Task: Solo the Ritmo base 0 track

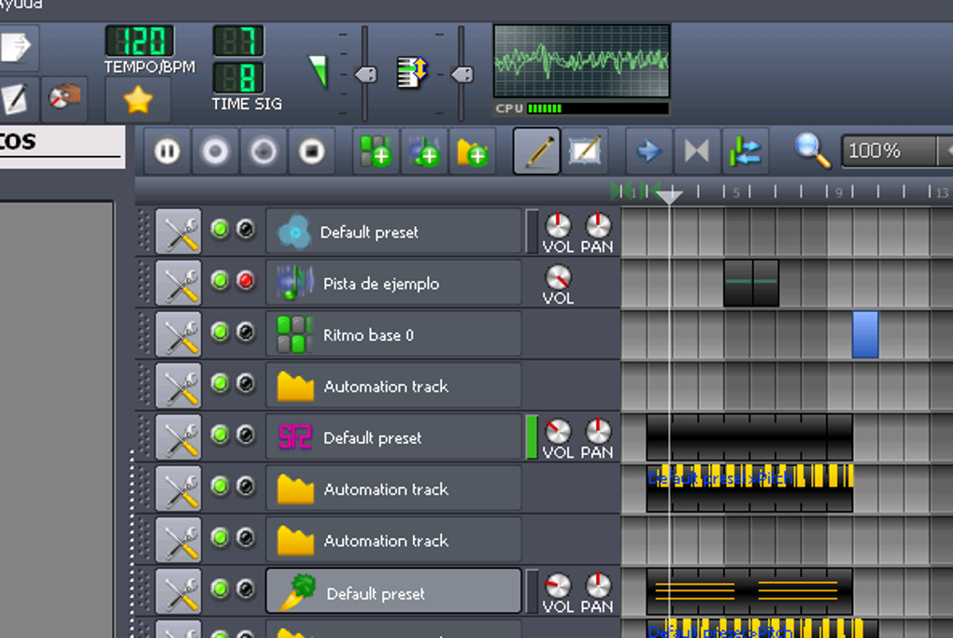Action: pos(246,332)
